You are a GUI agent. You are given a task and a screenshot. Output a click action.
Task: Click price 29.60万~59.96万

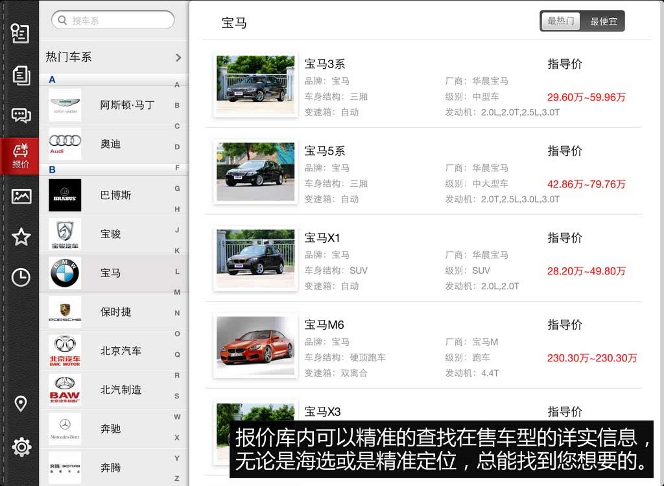(x=586, y=97)
